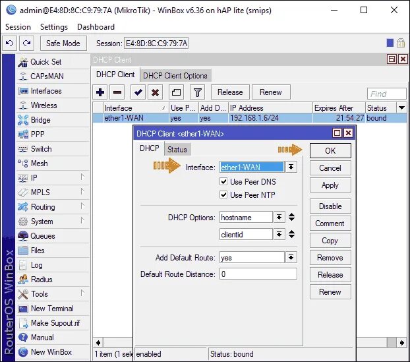The image size is (410, 362).
Task: Sort by Interface column header
Action: click(135, 107)
